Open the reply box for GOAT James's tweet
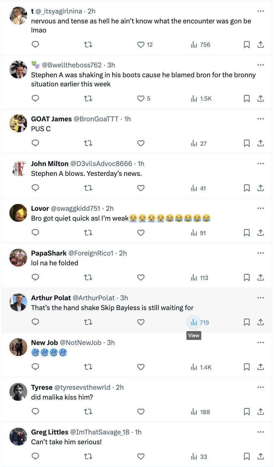Viewport: 274px width, 467px height. point(35,143)
